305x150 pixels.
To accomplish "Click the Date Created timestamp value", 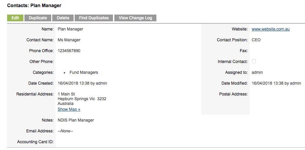I will (x=82, y=83).
